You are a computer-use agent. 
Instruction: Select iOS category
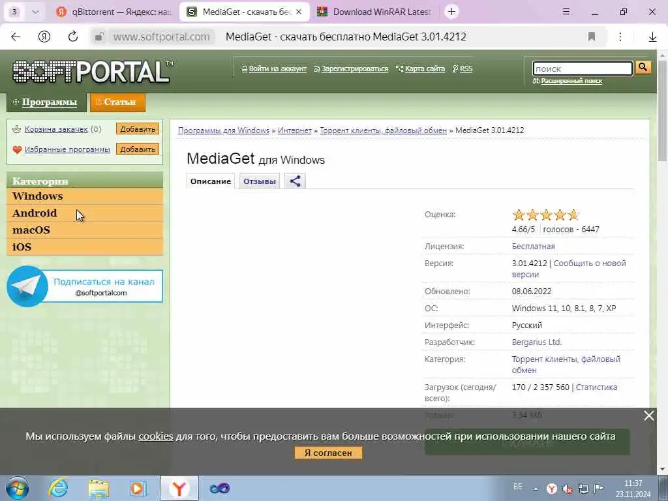85,247
